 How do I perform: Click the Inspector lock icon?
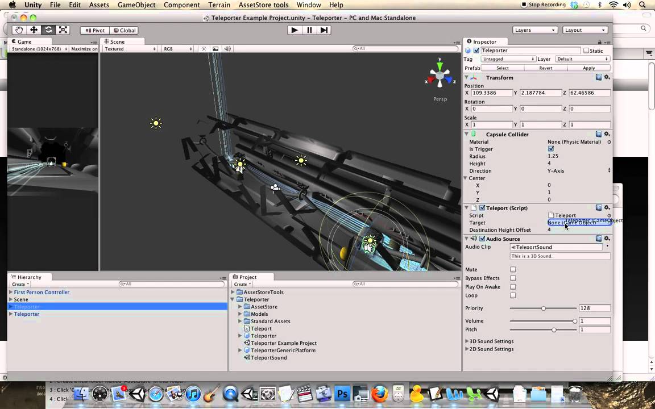coord(599,41)
